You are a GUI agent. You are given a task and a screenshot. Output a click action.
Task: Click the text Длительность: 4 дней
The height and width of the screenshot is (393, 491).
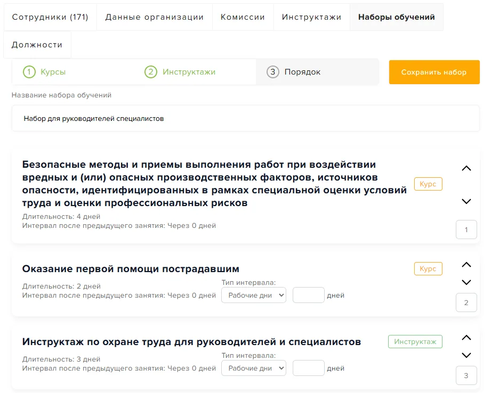click(61, 217)
